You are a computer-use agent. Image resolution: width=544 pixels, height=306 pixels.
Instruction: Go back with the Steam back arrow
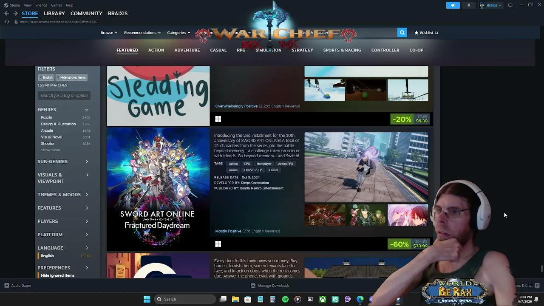6,14
